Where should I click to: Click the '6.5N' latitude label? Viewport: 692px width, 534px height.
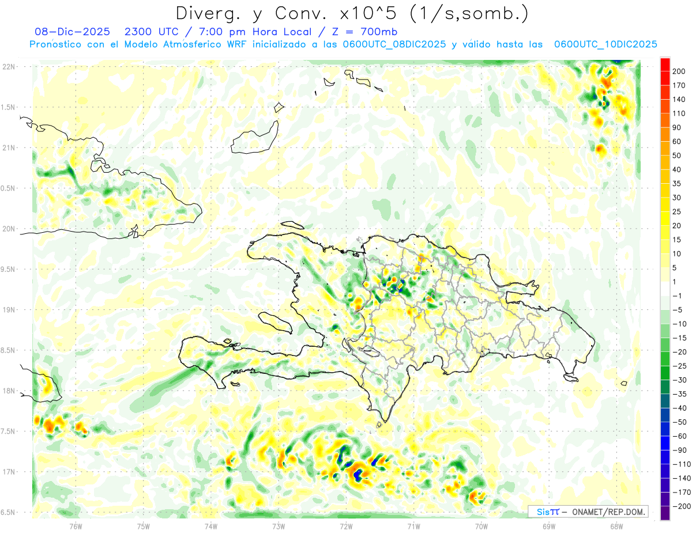pyautogui.click(x=9, y=512)
